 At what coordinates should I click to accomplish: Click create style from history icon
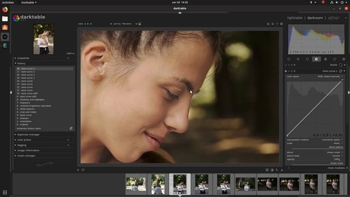[71, 129]
